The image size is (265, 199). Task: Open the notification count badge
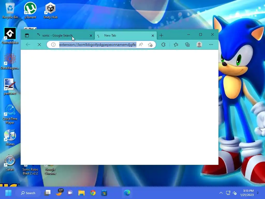pyautogui.click(x=258, y=193)
